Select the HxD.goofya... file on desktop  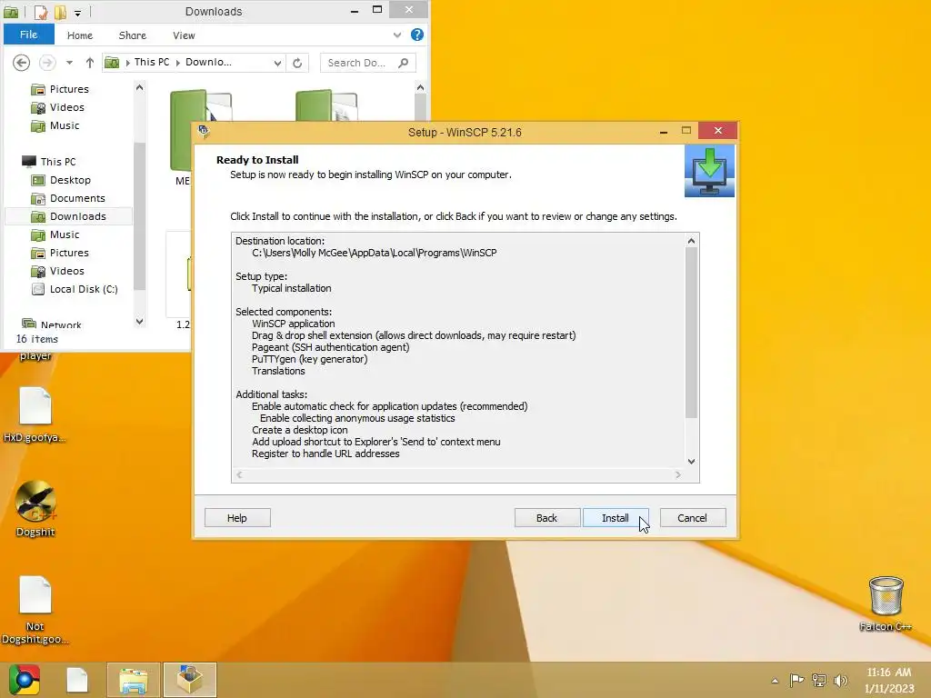(x=35, y=414)
